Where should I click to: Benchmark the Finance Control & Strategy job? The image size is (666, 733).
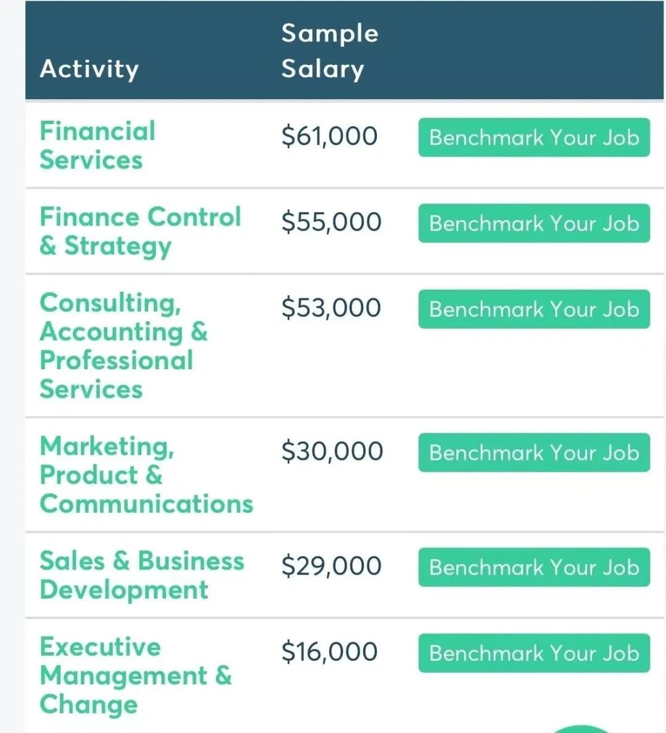534,223
